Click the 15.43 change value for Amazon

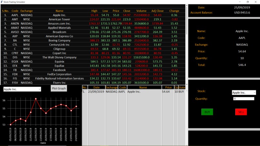coord(174,24)
